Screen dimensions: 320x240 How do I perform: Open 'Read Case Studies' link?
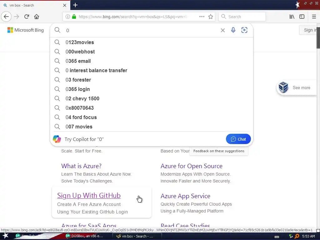click(185, 225)
